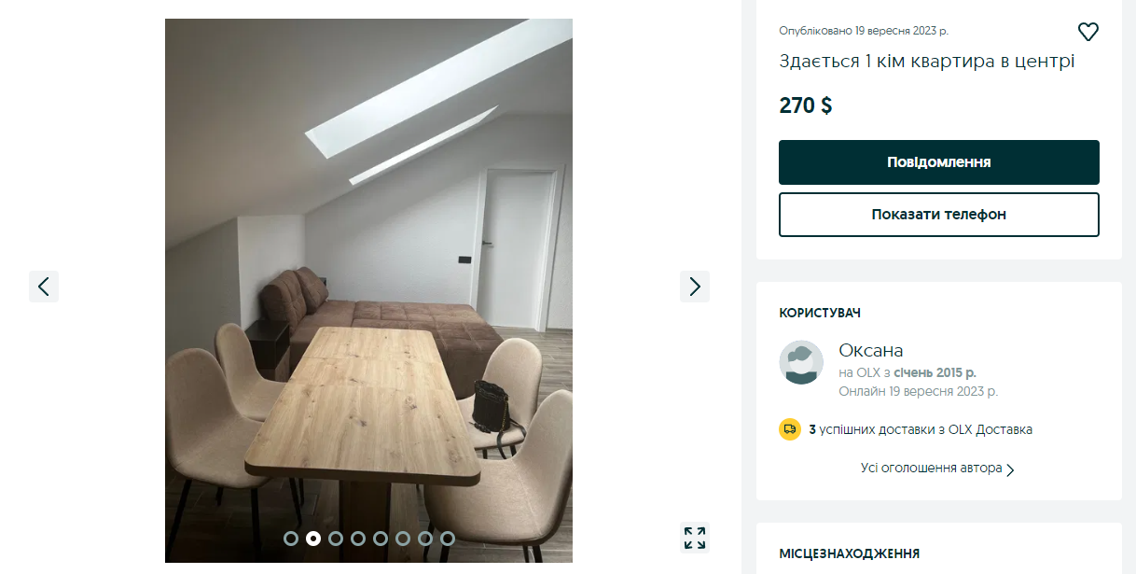Select the last gallery dot

click(448, 539)
